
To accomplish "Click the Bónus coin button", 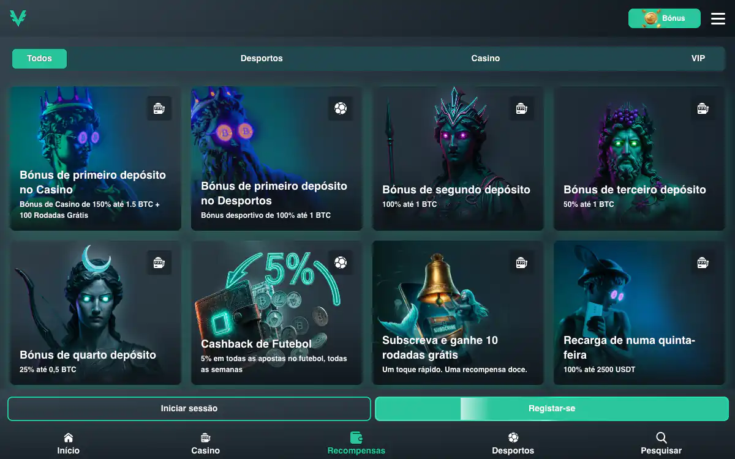I will point(665,18).
